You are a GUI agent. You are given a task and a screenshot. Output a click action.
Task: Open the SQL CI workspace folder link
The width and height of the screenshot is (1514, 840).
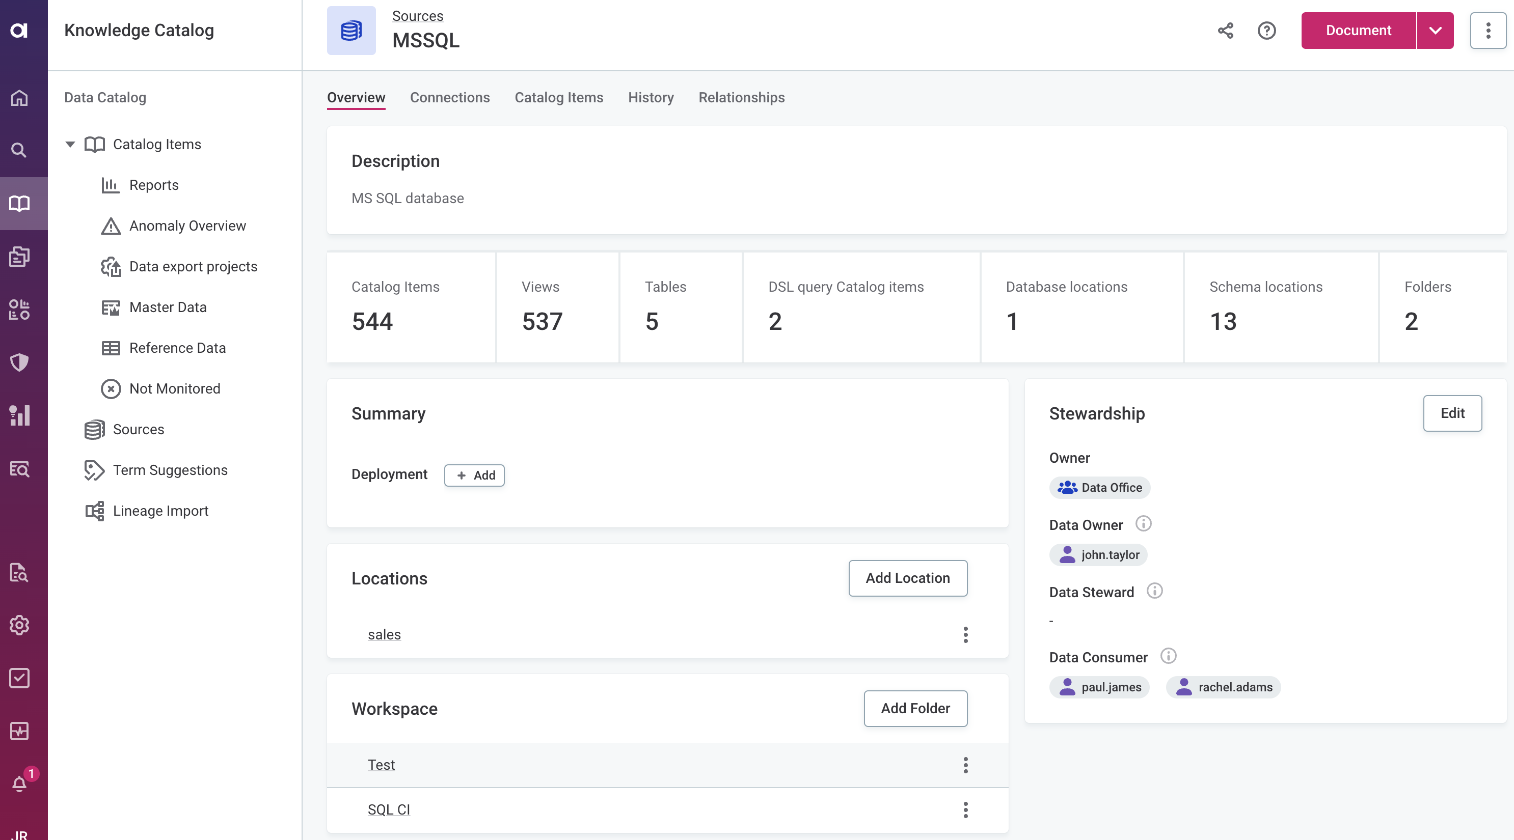click(389, 809)
